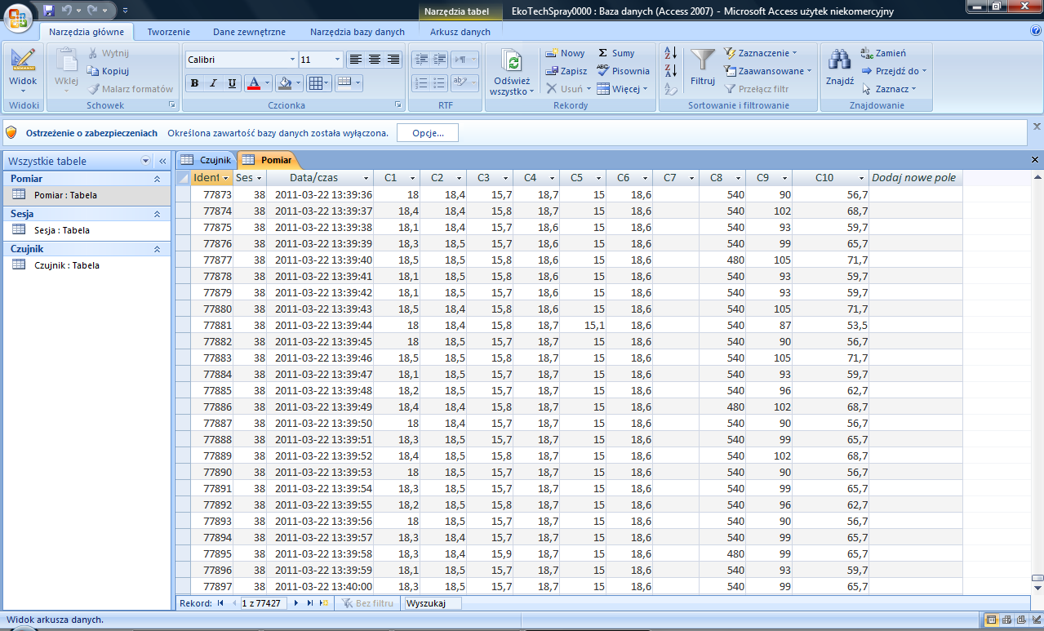Collapse the Sesja group in navigation pane
The image size is (1044, 631).
point(157,214)
